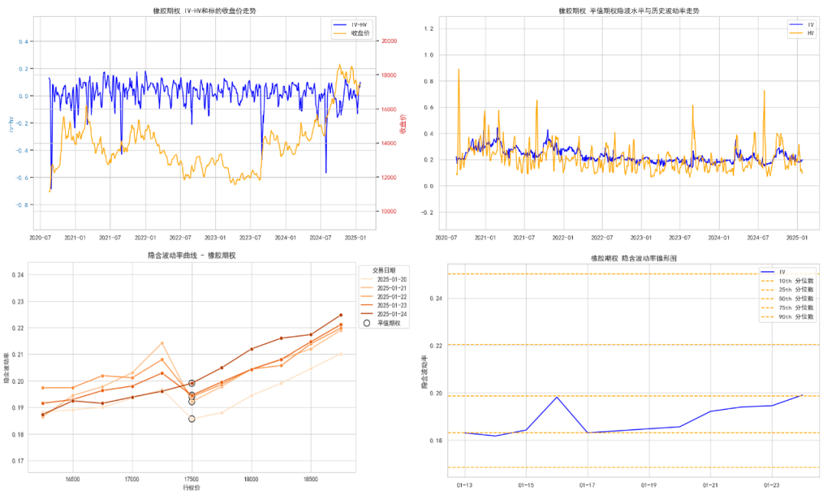This screenshot has height=495, width=827.
Task: Click the 2023-07 date tick in the IV-HV chart
Action: click(x=250, y=238)
